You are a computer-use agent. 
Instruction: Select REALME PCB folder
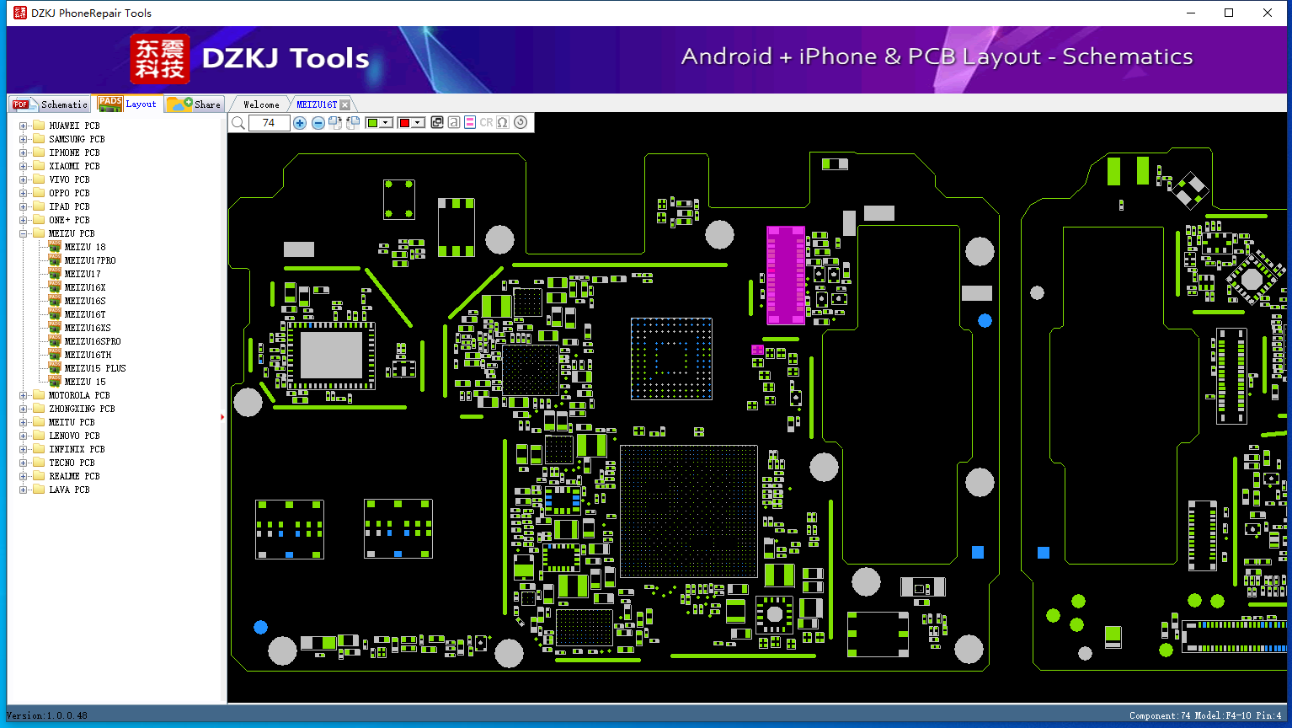coord(74,476)
